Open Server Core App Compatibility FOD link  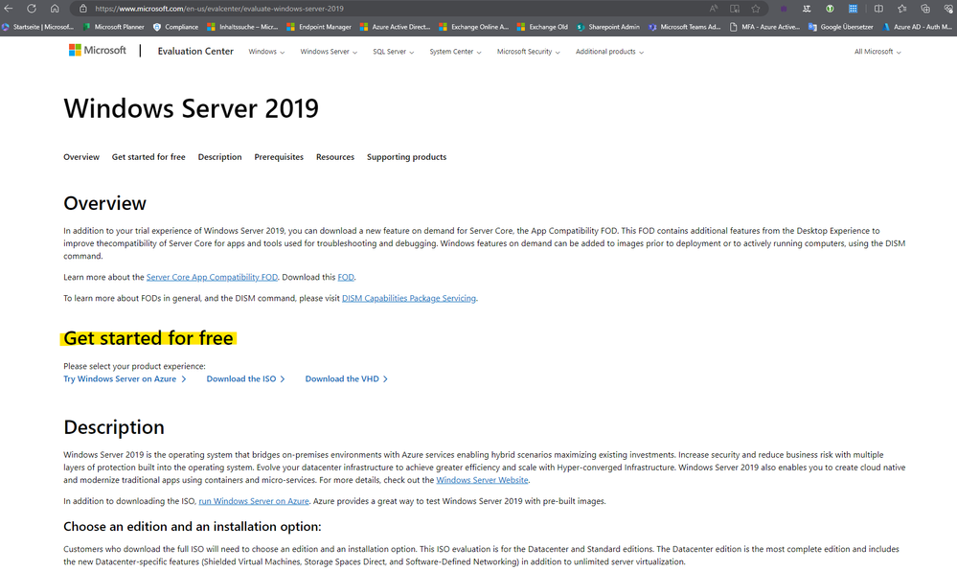[212, 277]
